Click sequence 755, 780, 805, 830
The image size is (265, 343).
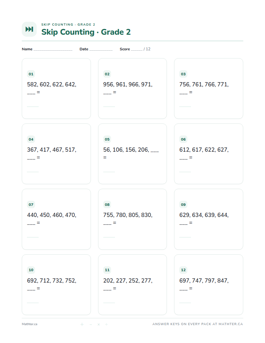pyautogui.click(x=128, y=215)
